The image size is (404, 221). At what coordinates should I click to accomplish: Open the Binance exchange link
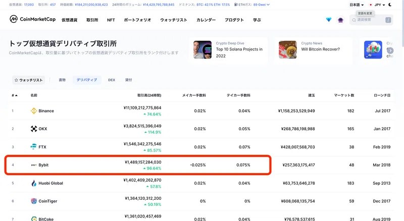click(x=46, y=111)
